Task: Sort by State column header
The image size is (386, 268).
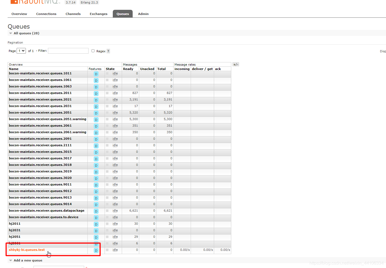Action: click(x=110, y=69)
